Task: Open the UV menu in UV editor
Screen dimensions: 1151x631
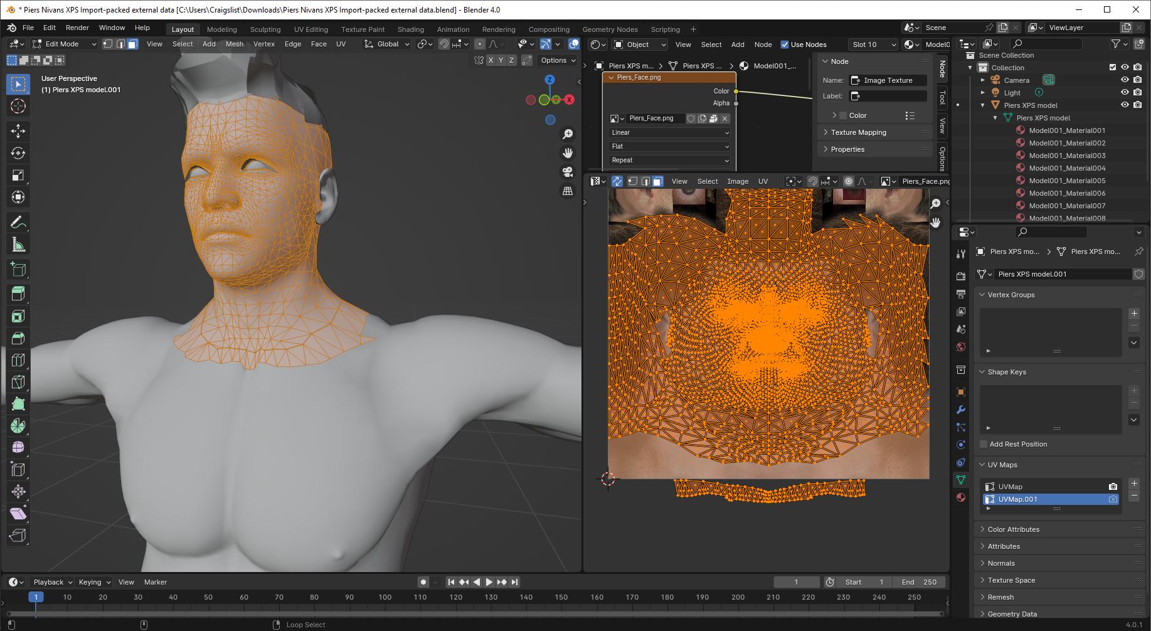Action: click(763, 181)
